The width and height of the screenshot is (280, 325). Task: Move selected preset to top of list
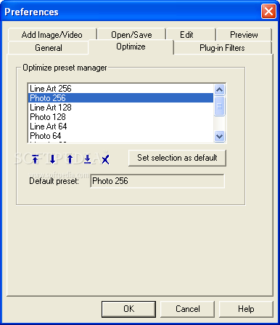36,159
